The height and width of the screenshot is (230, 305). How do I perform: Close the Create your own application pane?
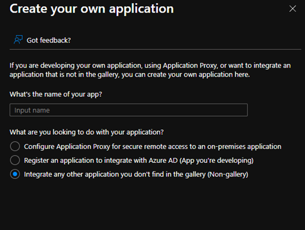click(292, 8)
